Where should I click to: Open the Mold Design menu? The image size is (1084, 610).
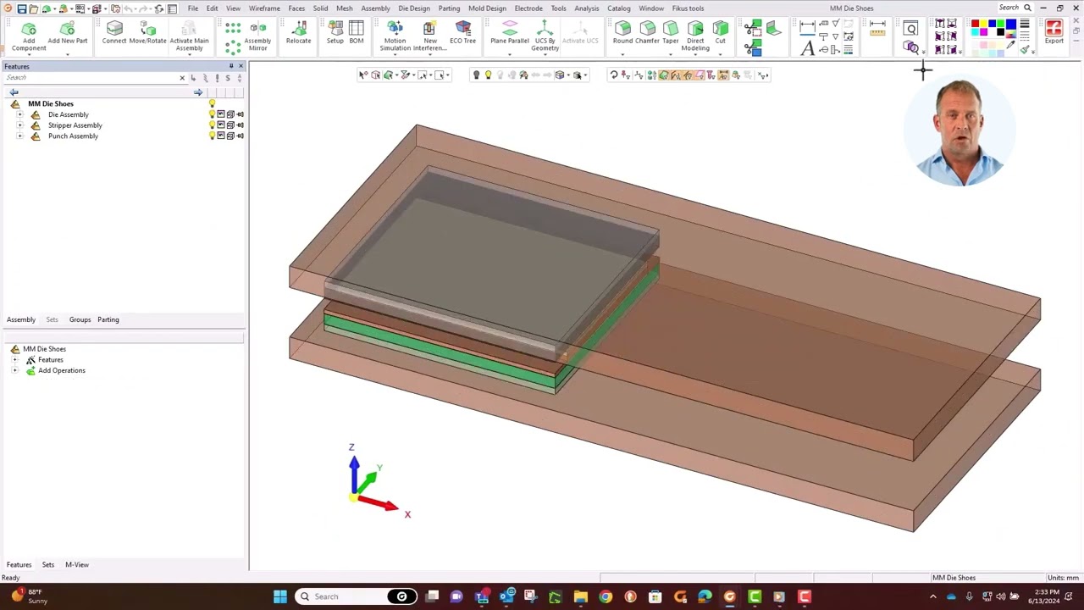click(487, 8)
